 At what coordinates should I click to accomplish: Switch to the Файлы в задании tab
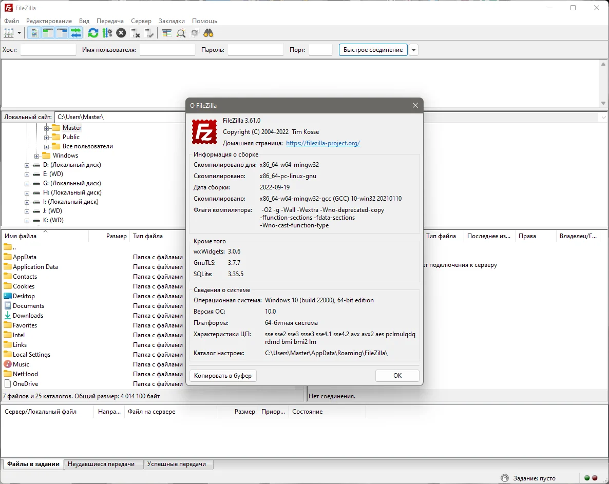(x=33, y=464)
